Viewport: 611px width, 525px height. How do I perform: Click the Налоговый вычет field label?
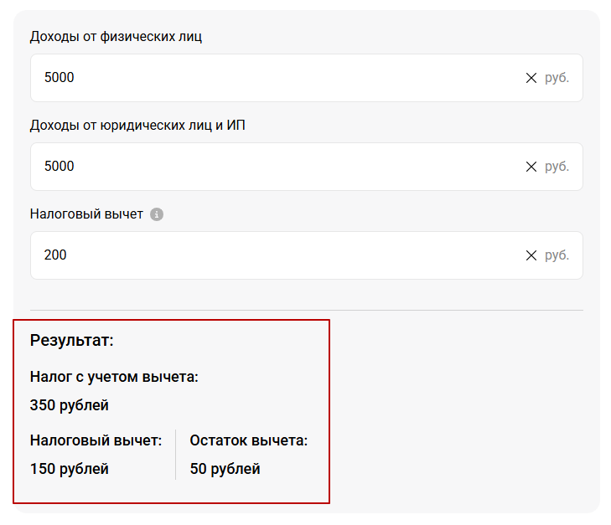tap(86, 214)
